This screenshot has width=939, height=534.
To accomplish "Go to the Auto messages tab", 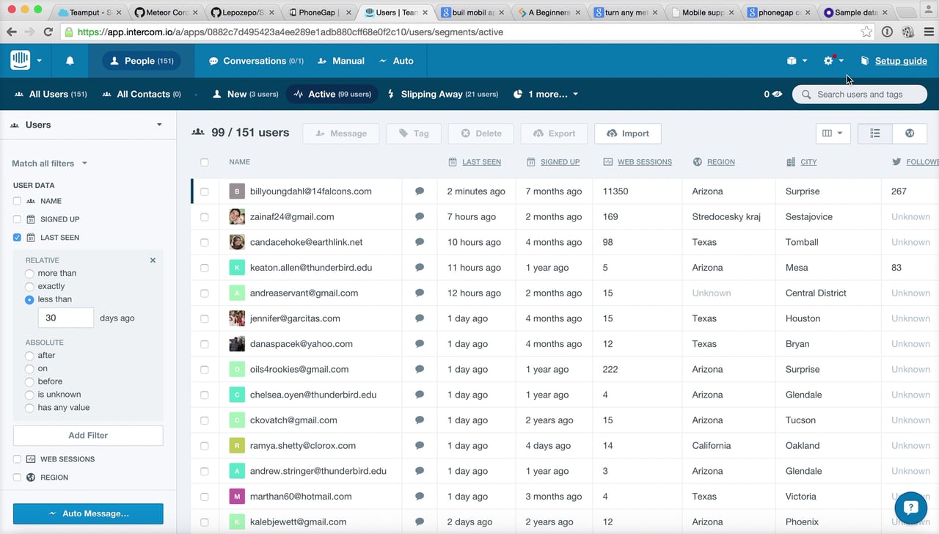I will tap(396, 61).
